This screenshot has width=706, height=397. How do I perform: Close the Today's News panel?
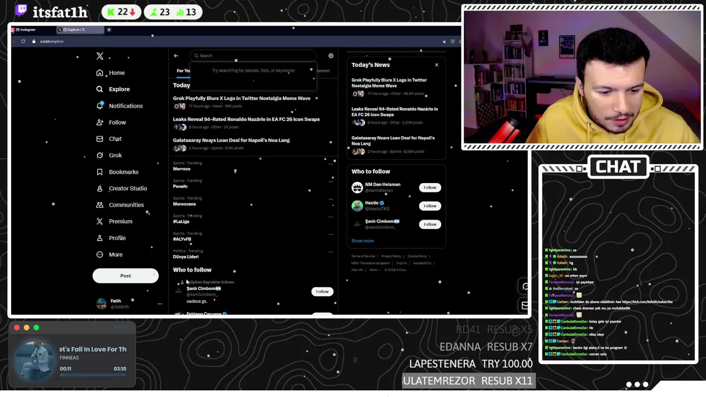coord(436,65)
